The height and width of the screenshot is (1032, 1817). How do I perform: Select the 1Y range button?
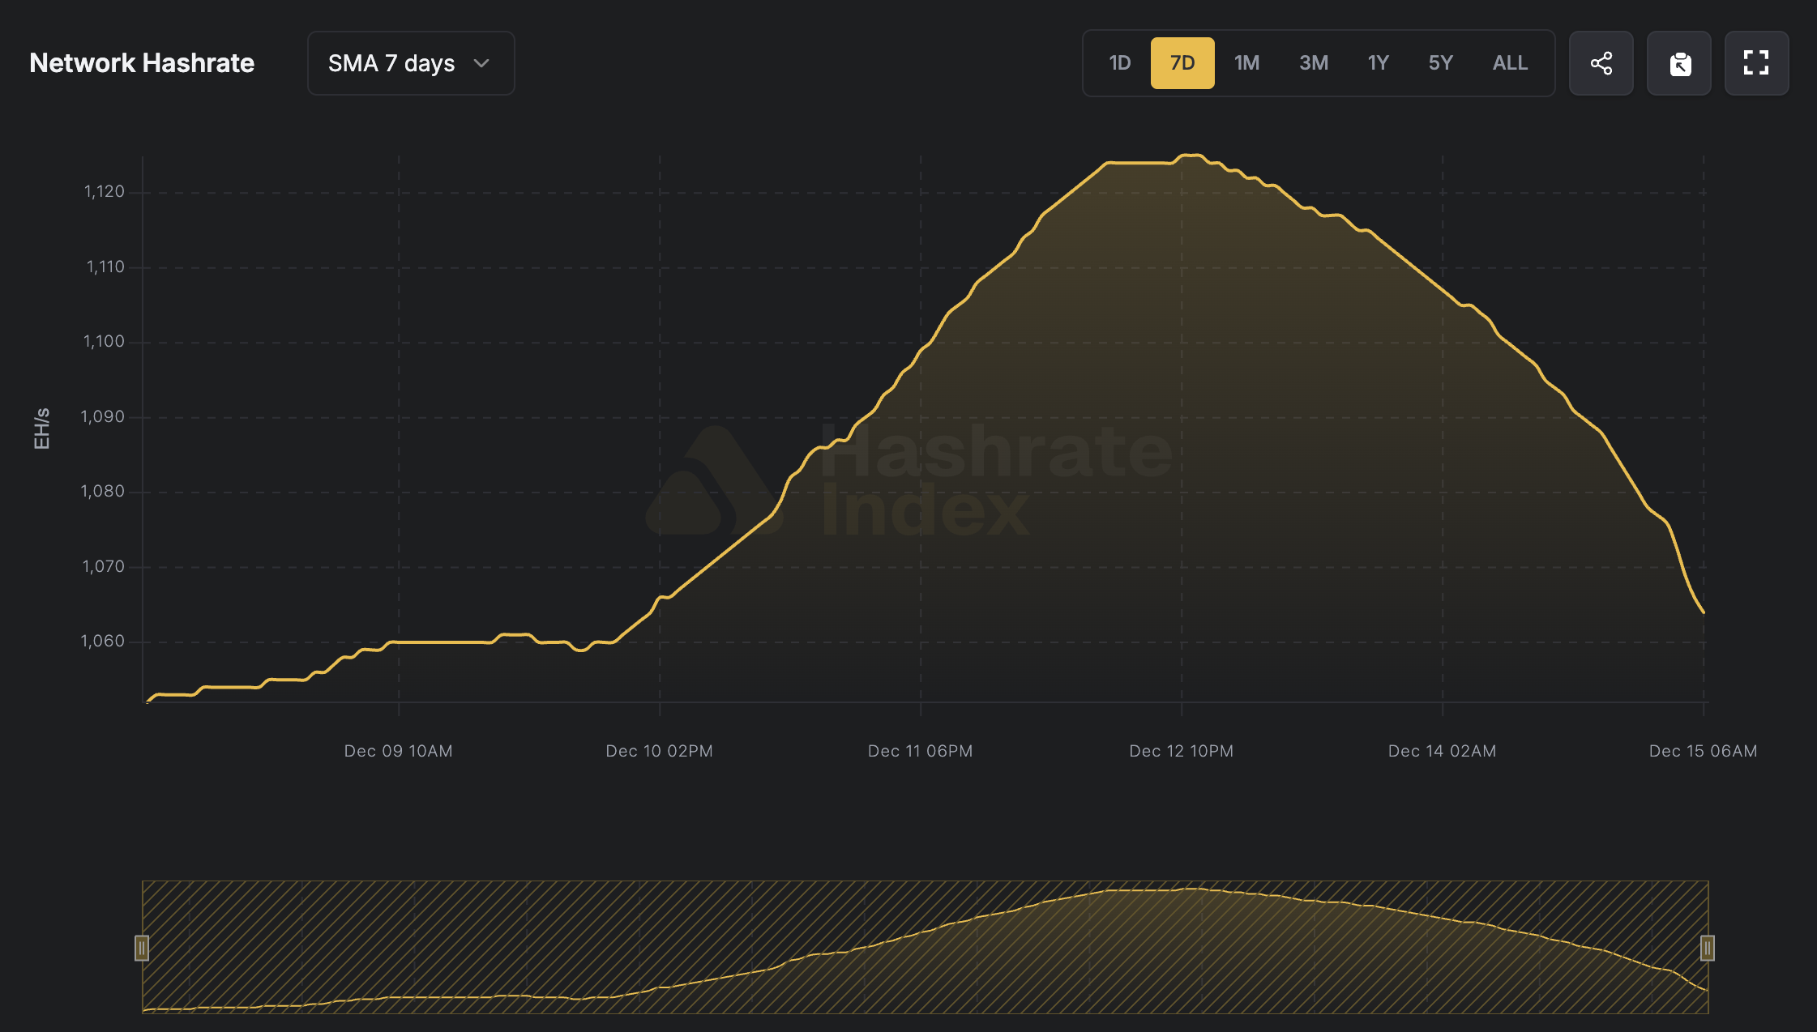click(x=1377, y=62)
